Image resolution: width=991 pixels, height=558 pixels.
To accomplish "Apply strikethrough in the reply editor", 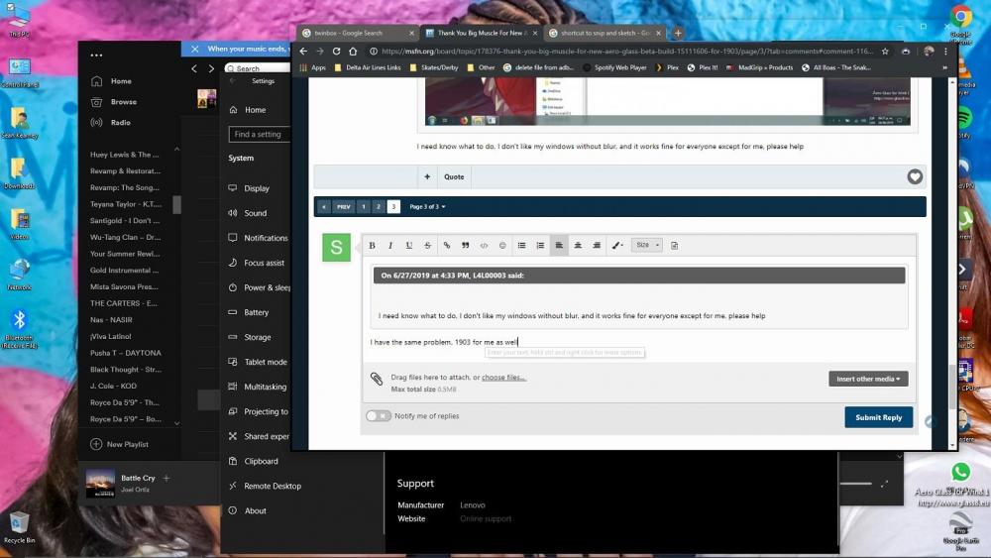I will coord(427,245).
